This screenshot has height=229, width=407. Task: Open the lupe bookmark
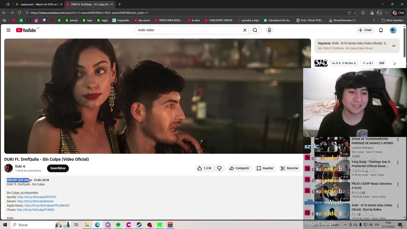coord(87,20)
